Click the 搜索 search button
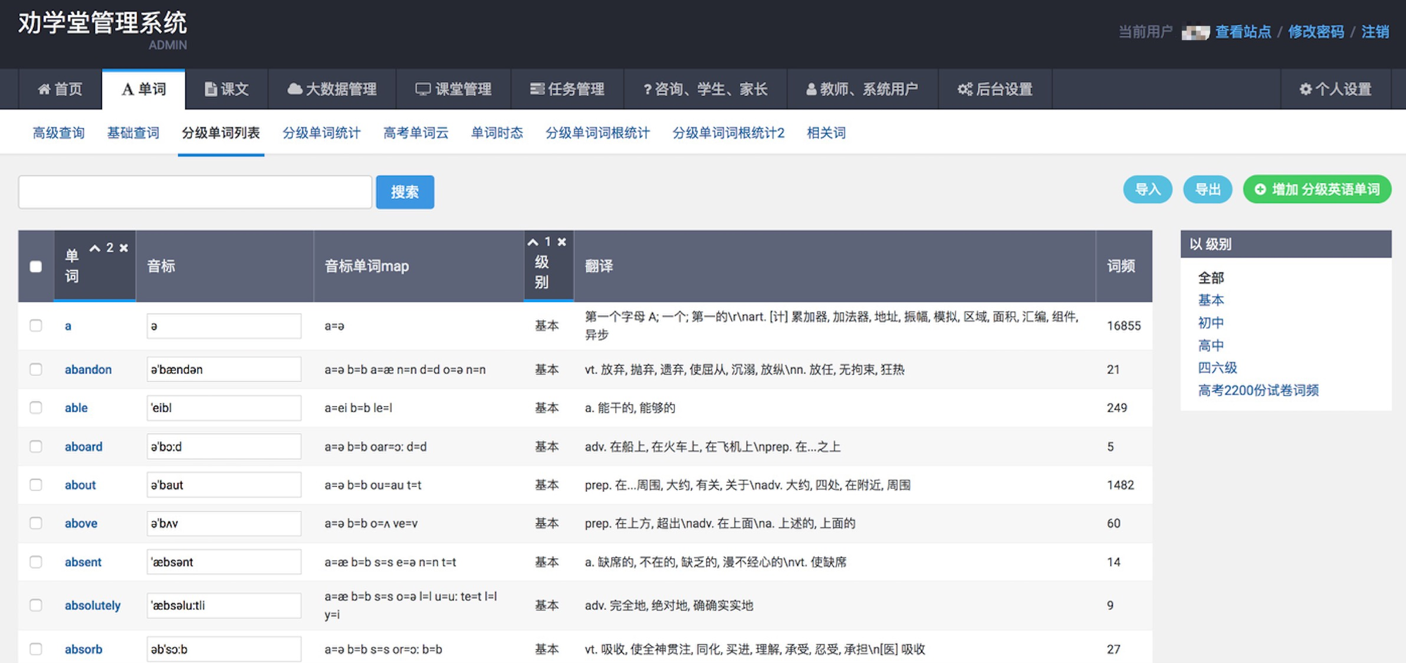This screenshot has height=663, width=1406. 405,192
